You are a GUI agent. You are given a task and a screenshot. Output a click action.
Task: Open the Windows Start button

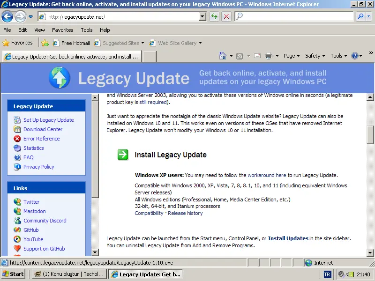[13, 274]
